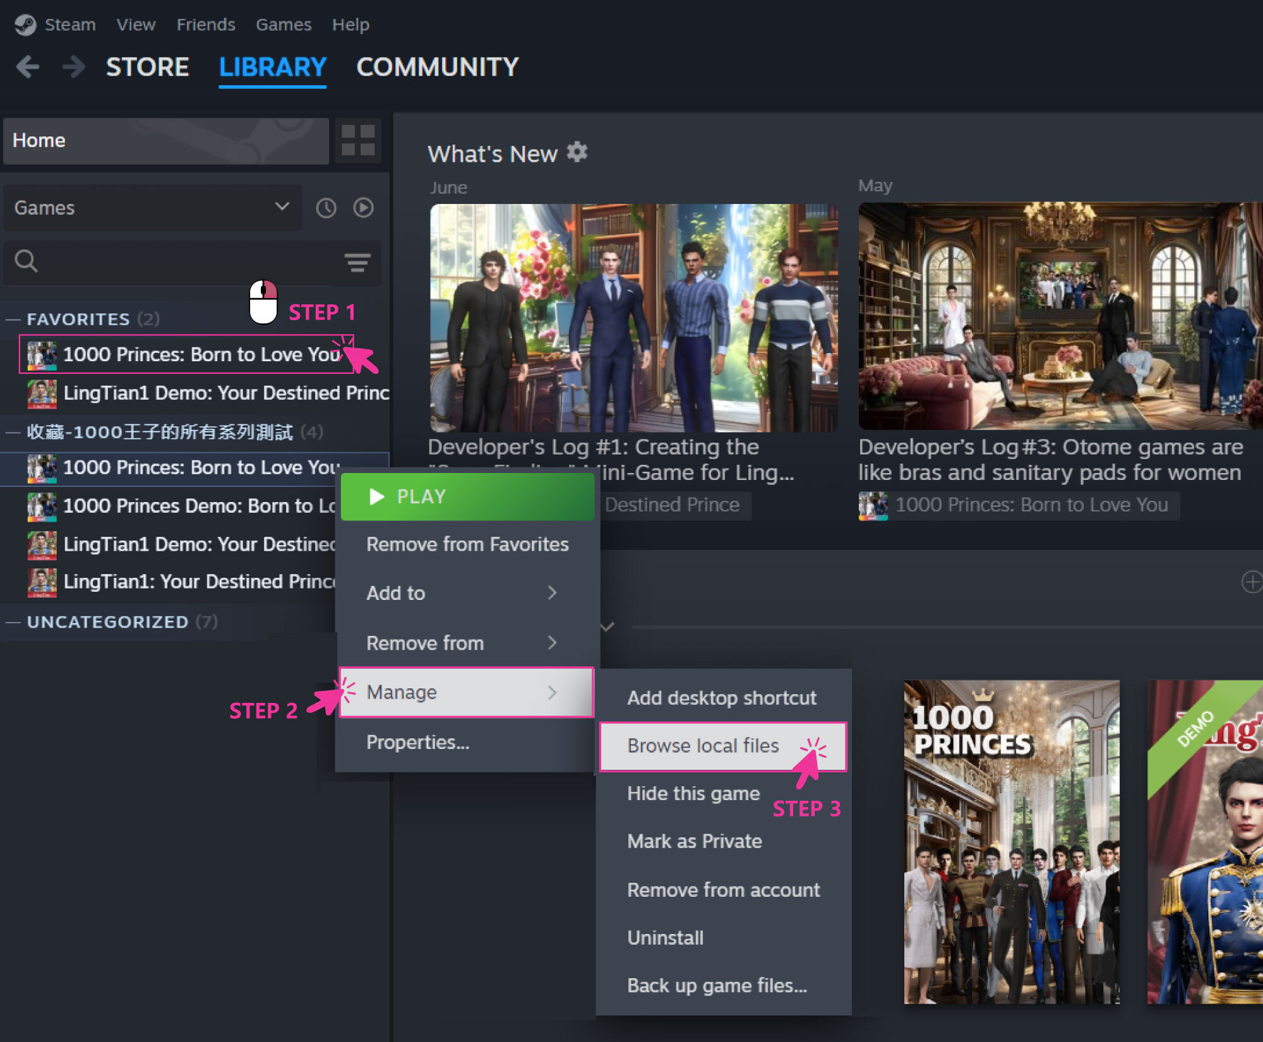The image size is (1263, 1042).
Task: Open the Help menu
Action: pyautogui.click(x=350, y=25)
